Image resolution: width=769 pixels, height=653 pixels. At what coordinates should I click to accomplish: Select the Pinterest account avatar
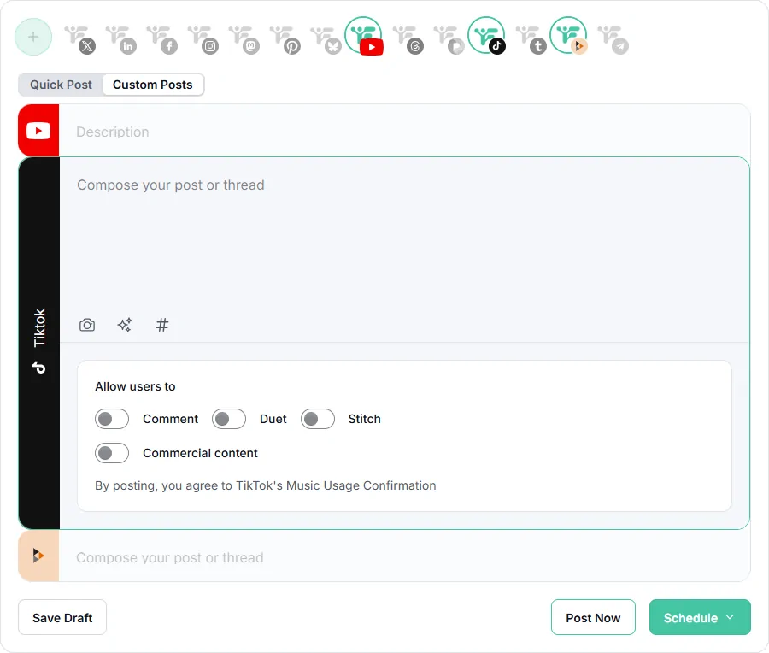tap(285, 39)
